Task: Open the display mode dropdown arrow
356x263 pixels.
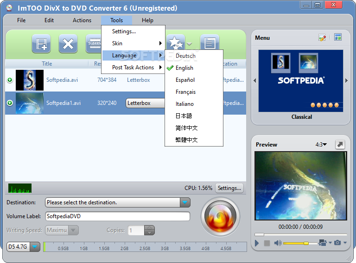Action: click(x=330, y=243)
